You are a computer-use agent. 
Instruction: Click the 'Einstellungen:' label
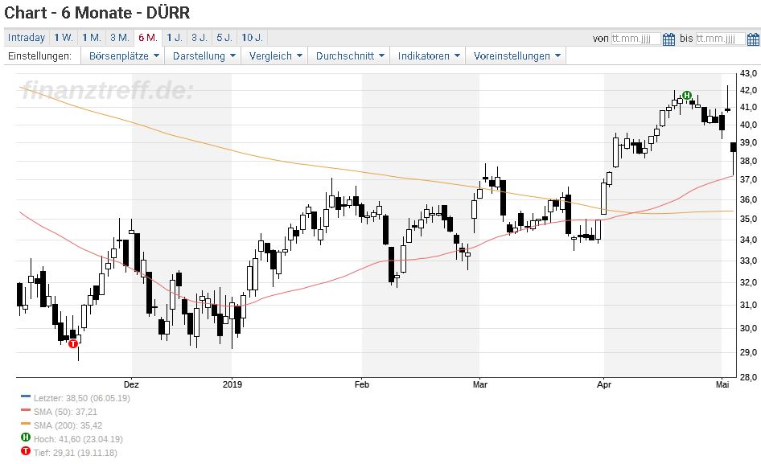click(x=39, y=55)
